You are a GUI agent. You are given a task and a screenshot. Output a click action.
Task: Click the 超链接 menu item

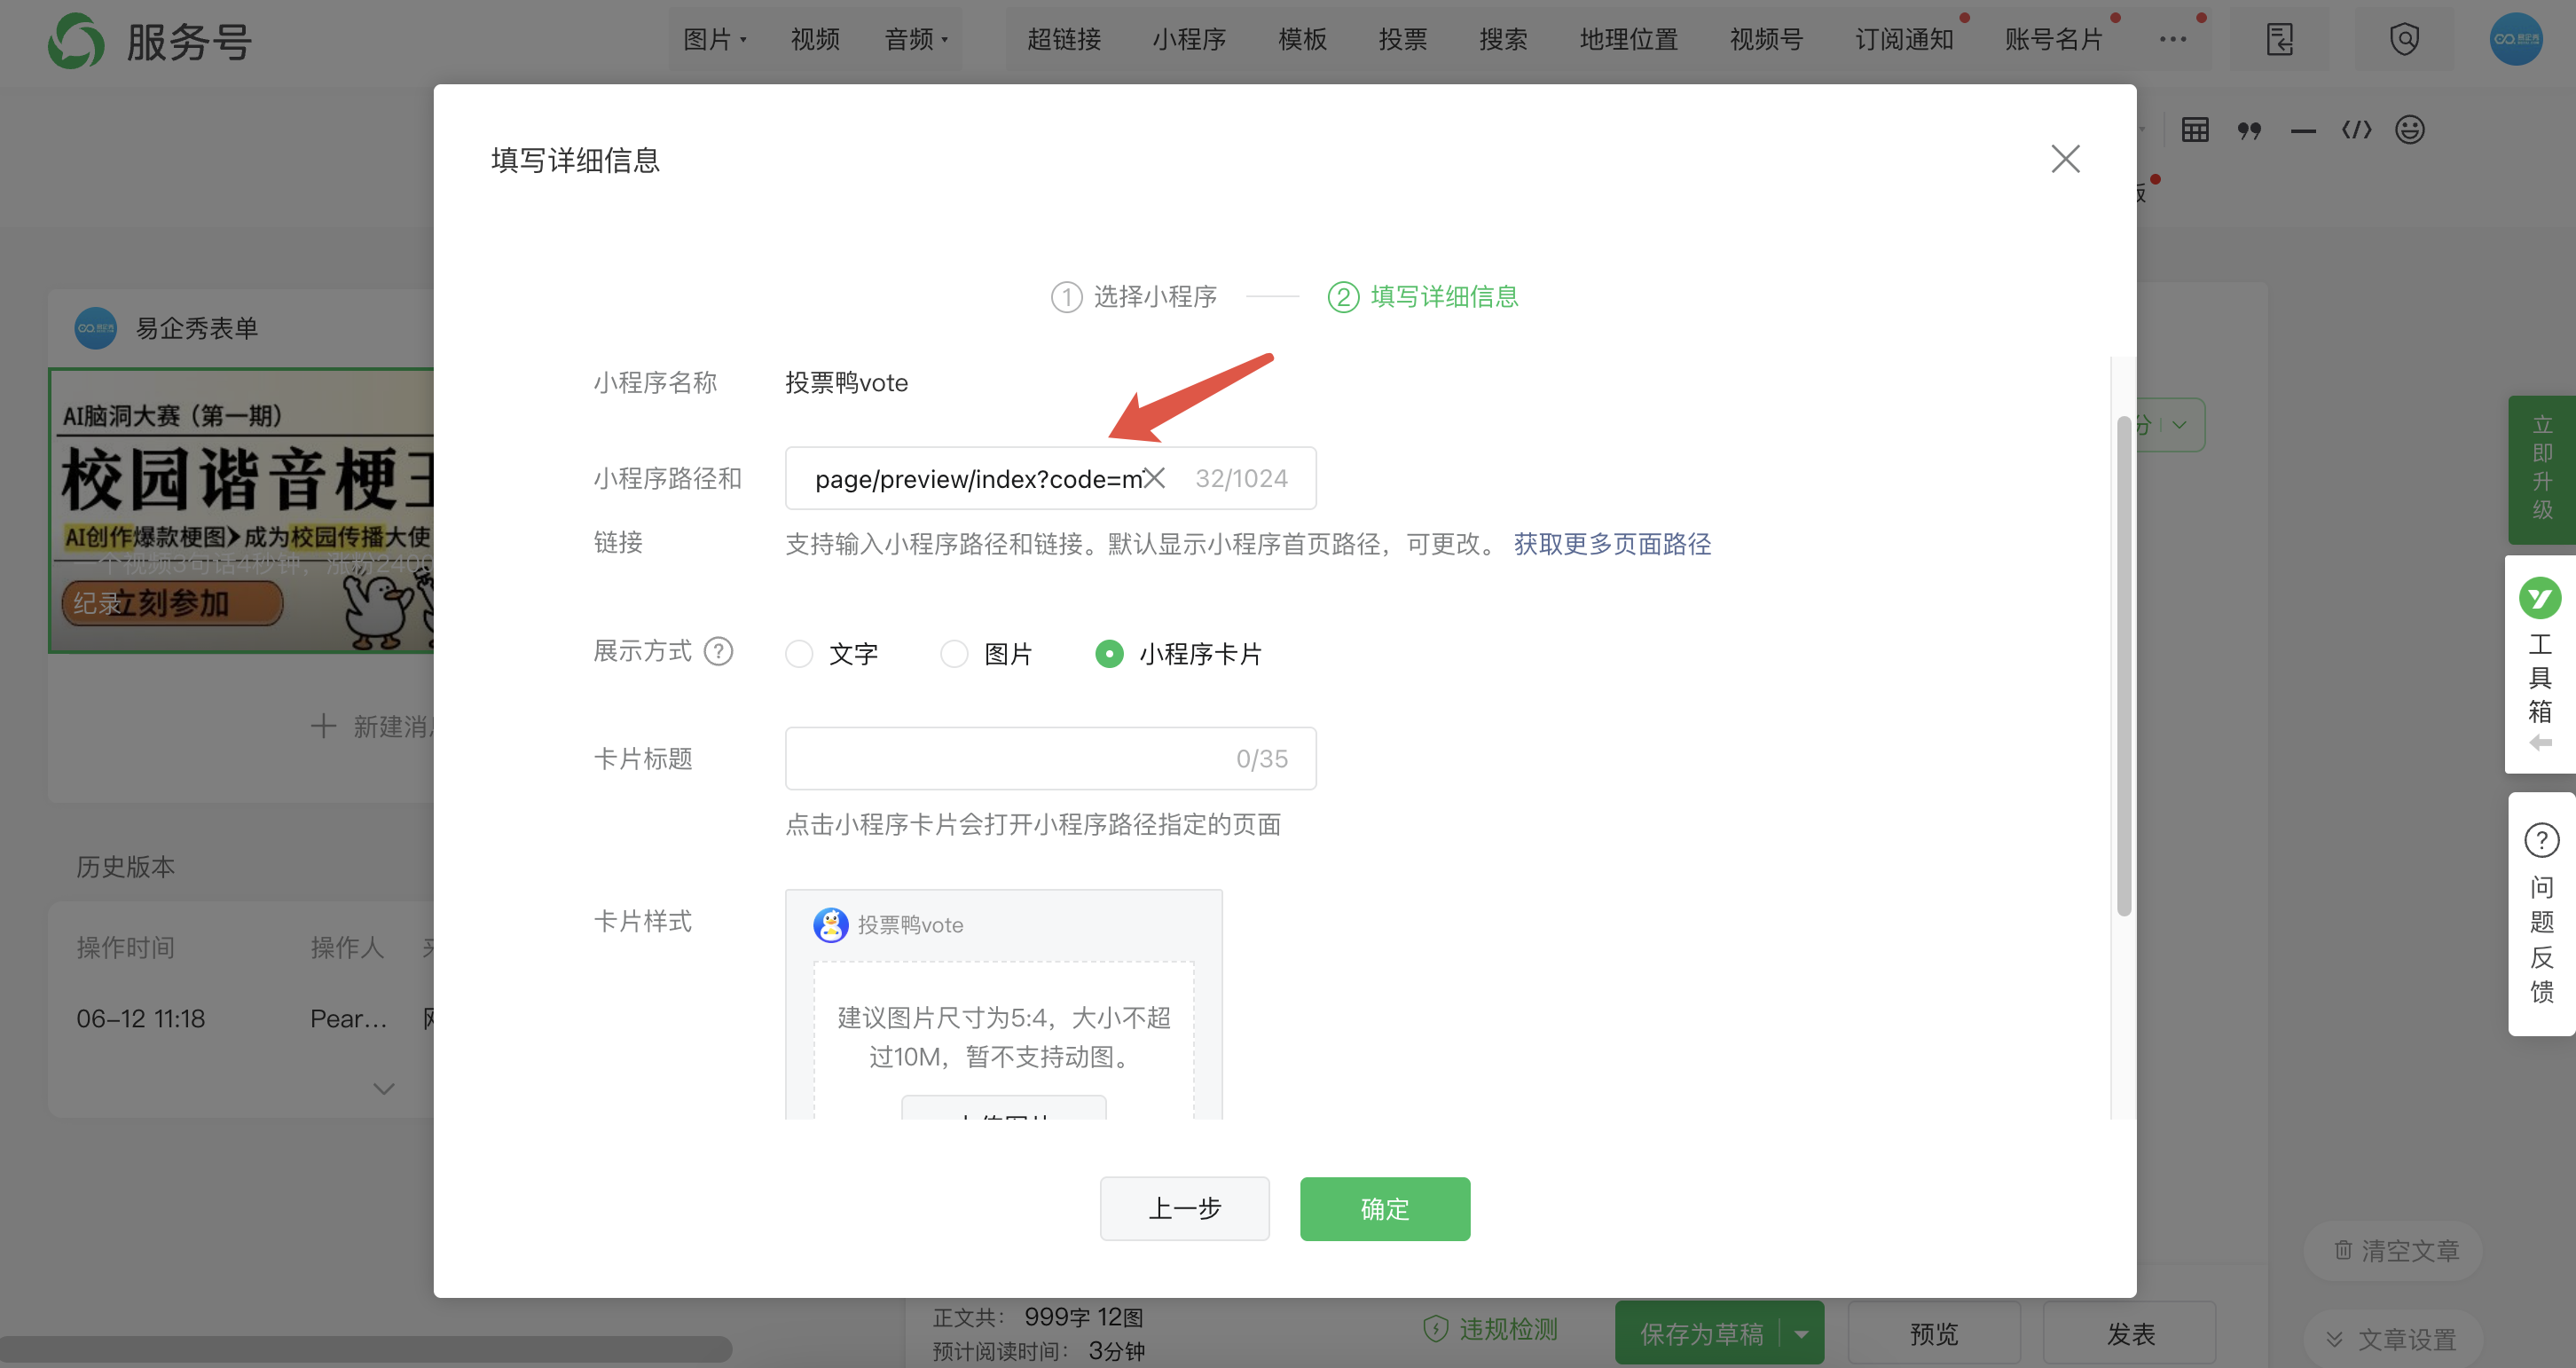pos(1064,40)
